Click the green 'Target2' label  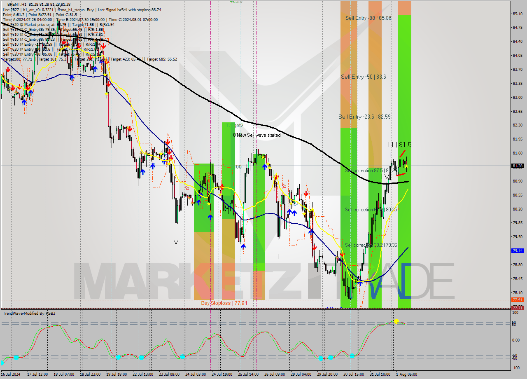pos(235,125)
